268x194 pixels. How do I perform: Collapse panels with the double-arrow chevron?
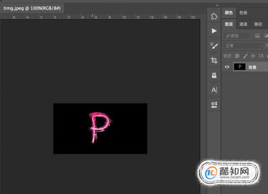(217, 5)
